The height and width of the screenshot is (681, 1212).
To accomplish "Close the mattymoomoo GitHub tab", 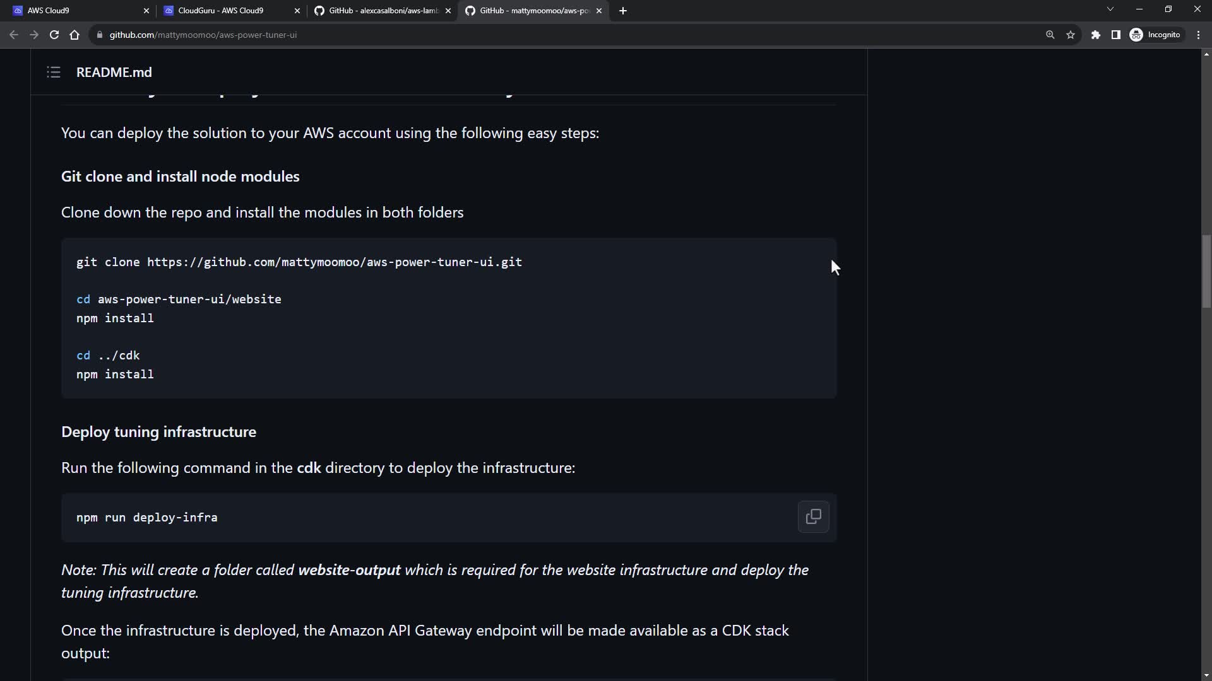I will pos(599,11).
